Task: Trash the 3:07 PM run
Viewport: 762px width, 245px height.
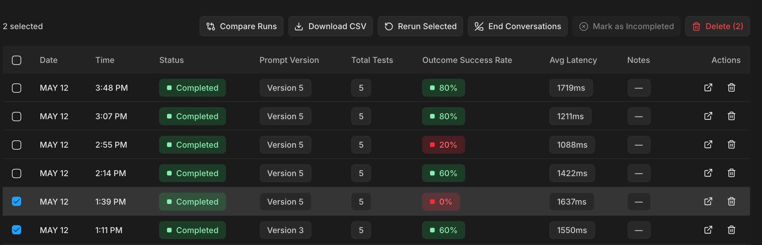Action: pyautogui.click(x=732, y=116)
